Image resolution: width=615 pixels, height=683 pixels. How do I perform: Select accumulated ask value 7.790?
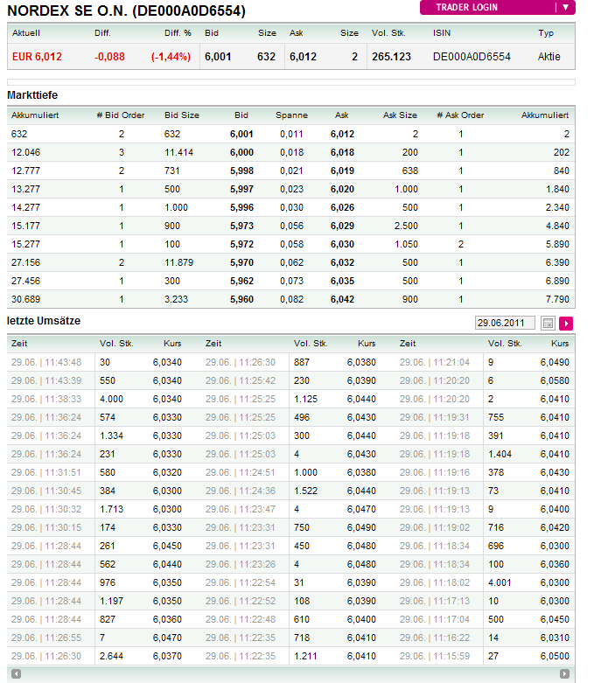coord(557,299)
